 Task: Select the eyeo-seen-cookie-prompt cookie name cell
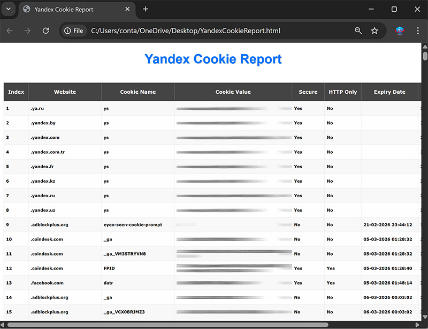pos(133,225)
